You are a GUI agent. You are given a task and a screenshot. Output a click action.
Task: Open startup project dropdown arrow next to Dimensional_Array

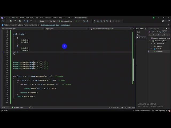point(74,21)
